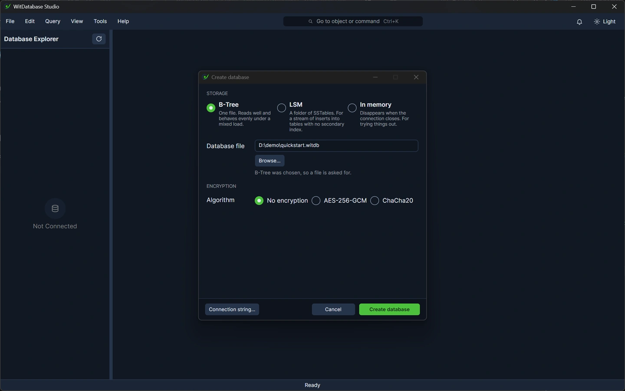Click the Browse... button
Viewport: 625px width, 391px height.
270,161
